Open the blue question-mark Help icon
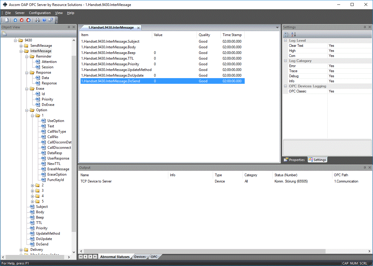 (44, 20)
